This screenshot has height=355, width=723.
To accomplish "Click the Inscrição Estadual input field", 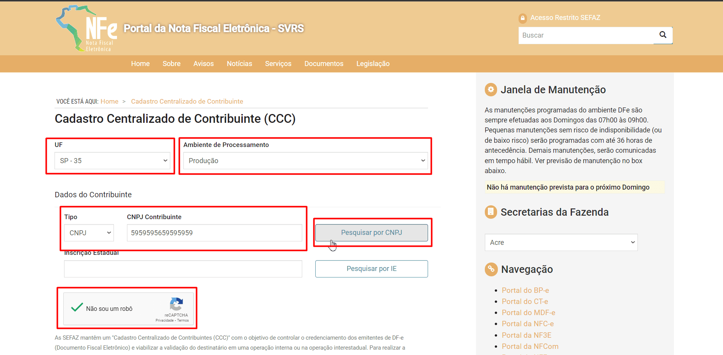I will tap(183, 269).
